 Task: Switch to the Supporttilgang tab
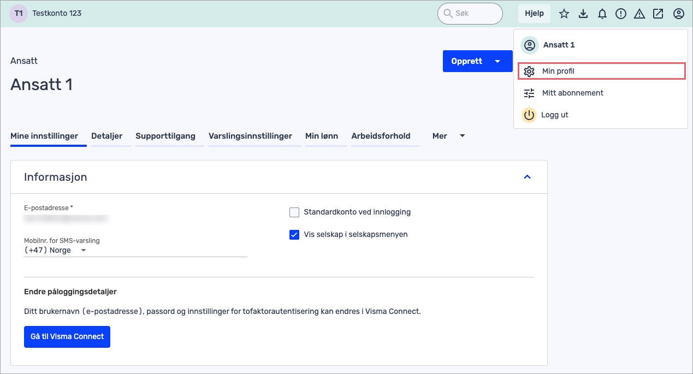[165, 136]
